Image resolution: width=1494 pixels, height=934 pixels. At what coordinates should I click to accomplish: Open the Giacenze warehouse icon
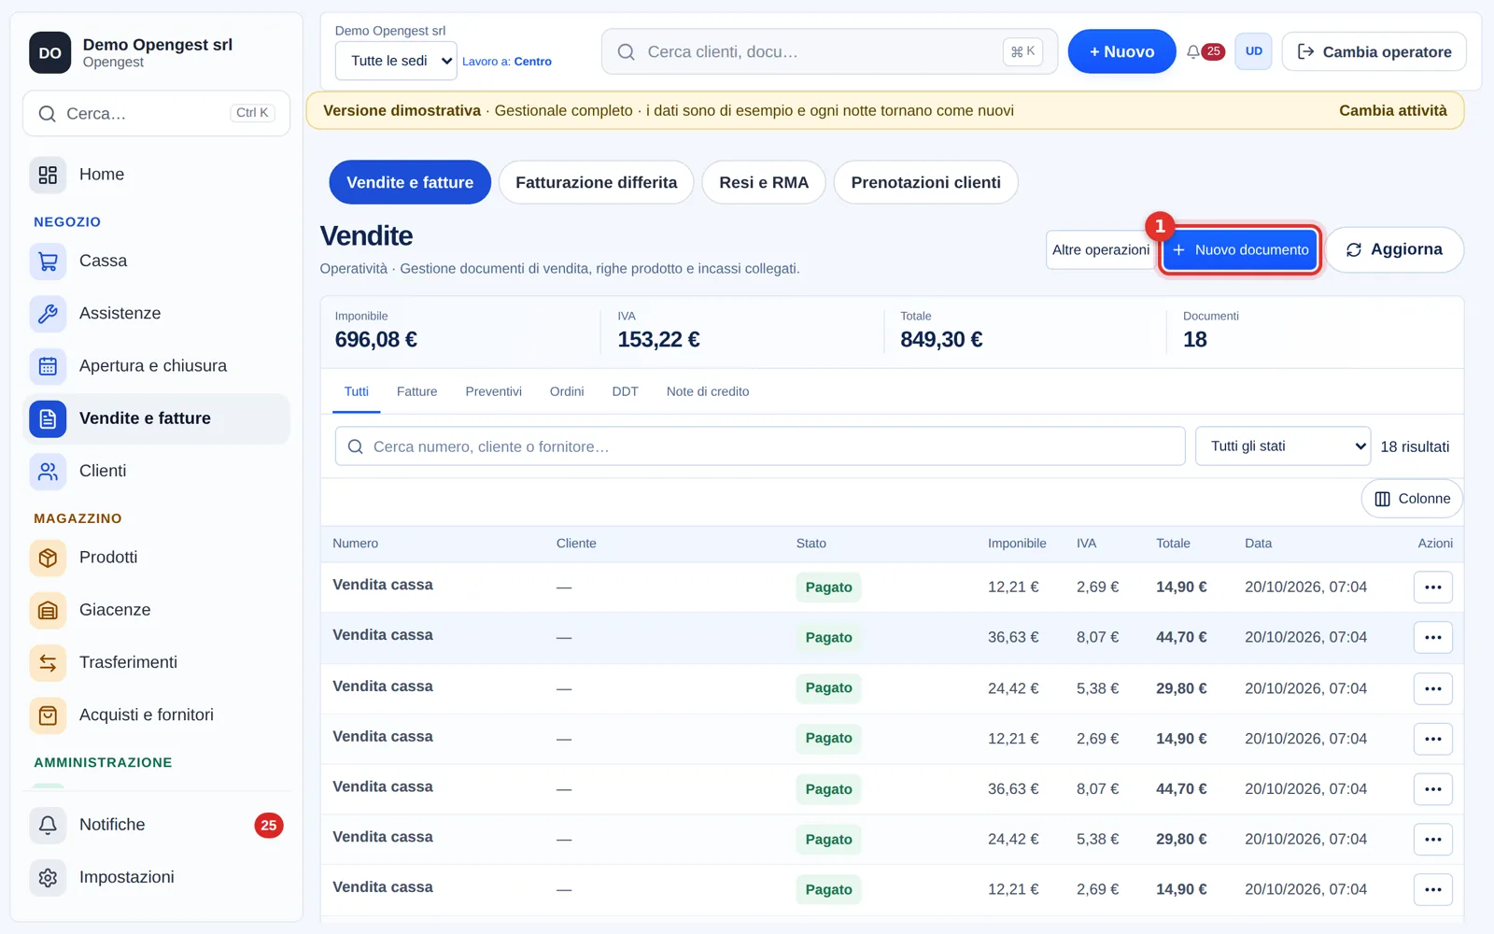[48, 610]
